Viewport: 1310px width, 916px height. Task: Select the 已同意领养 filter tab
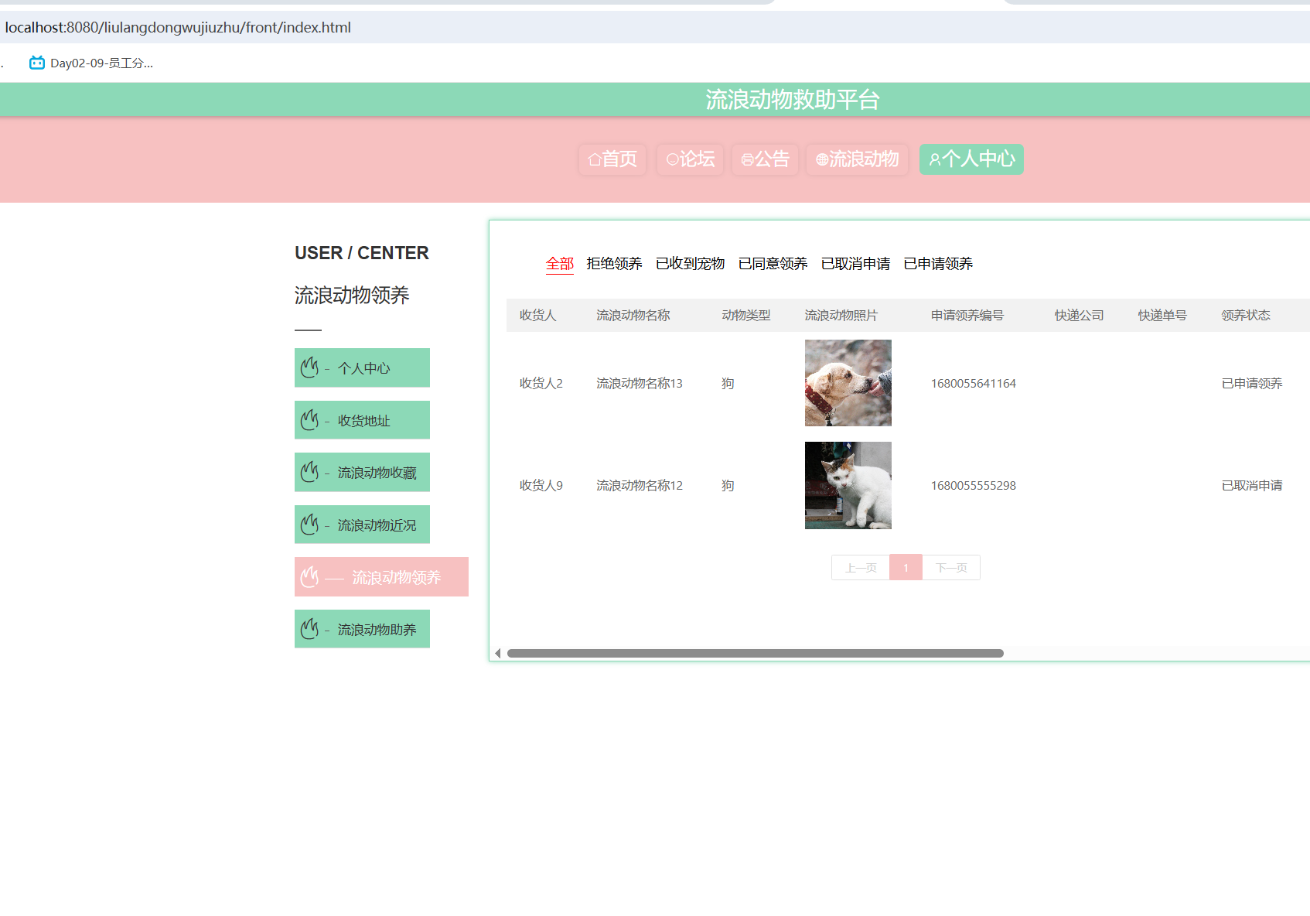click(x=773, y=264)
